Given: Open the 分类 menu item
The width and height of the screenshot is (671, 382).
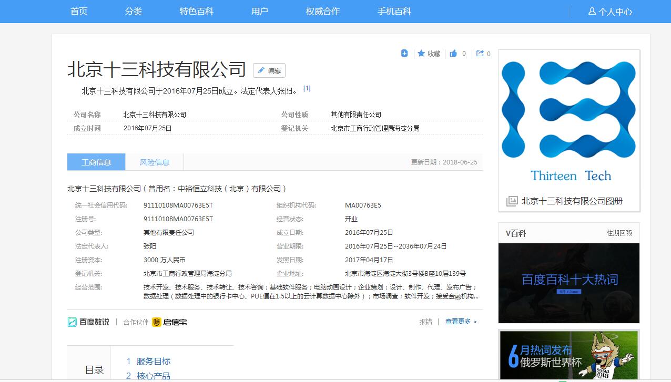Looking at the screenshot, I should (x=135, y=11).
